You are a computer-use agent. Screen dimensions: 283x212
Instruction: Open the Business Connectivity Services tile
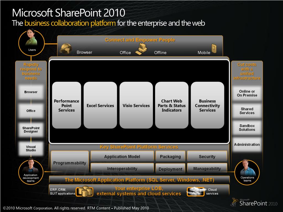[x=207, y=105]
